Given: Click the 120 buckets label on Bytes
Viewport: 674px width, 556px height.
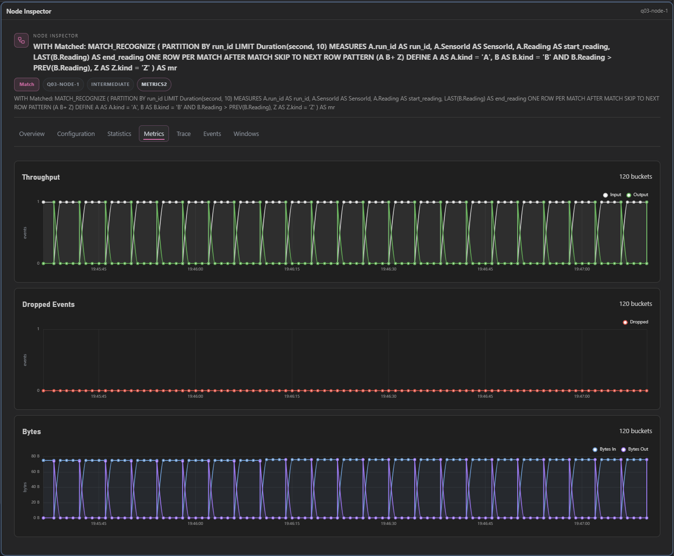Looking at the screenshot, I should coord(636,431).
